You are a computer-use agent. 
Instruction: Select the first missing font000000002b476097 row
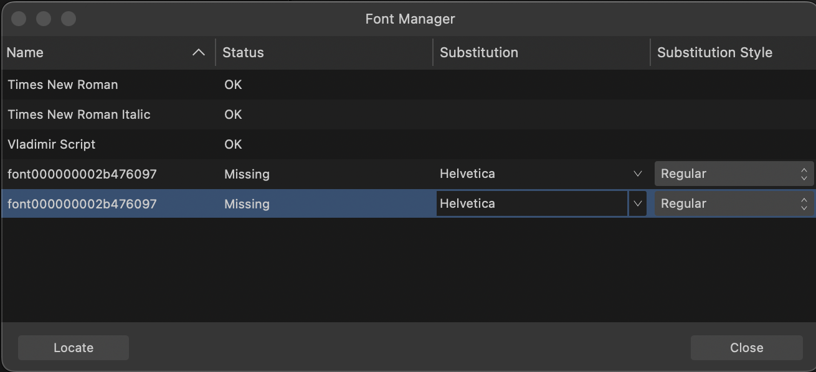pos(408,174)
